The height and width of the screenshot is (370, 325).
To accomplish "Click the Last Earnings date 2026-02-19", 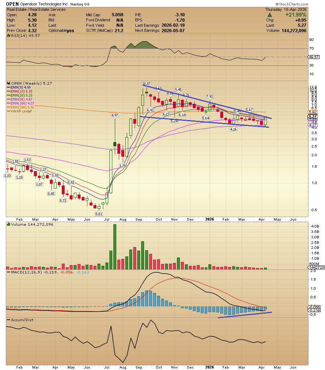I will (173, 25).
